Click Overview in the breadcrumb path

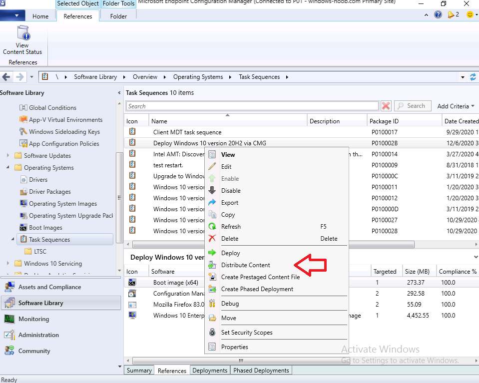pyautogui.click(x=145, y=77)
